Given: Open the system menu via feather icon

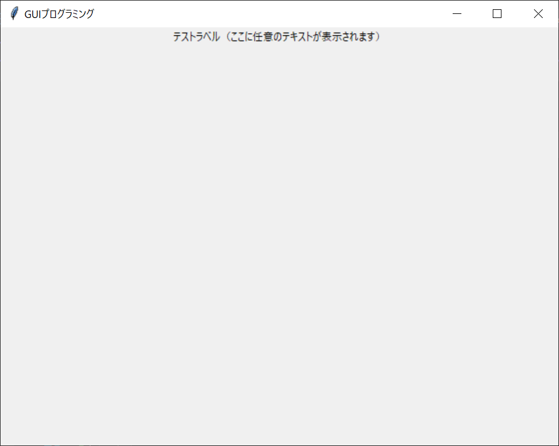Looking at the screenshot, I should 15,13.
